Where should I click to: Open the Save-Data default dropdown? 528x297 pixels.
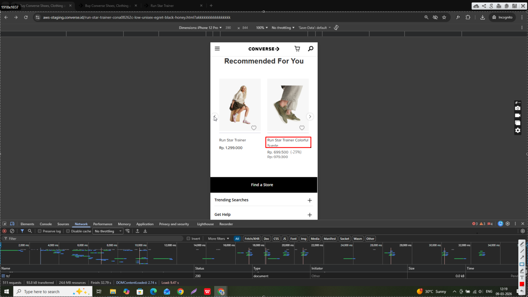click(314, 27)
